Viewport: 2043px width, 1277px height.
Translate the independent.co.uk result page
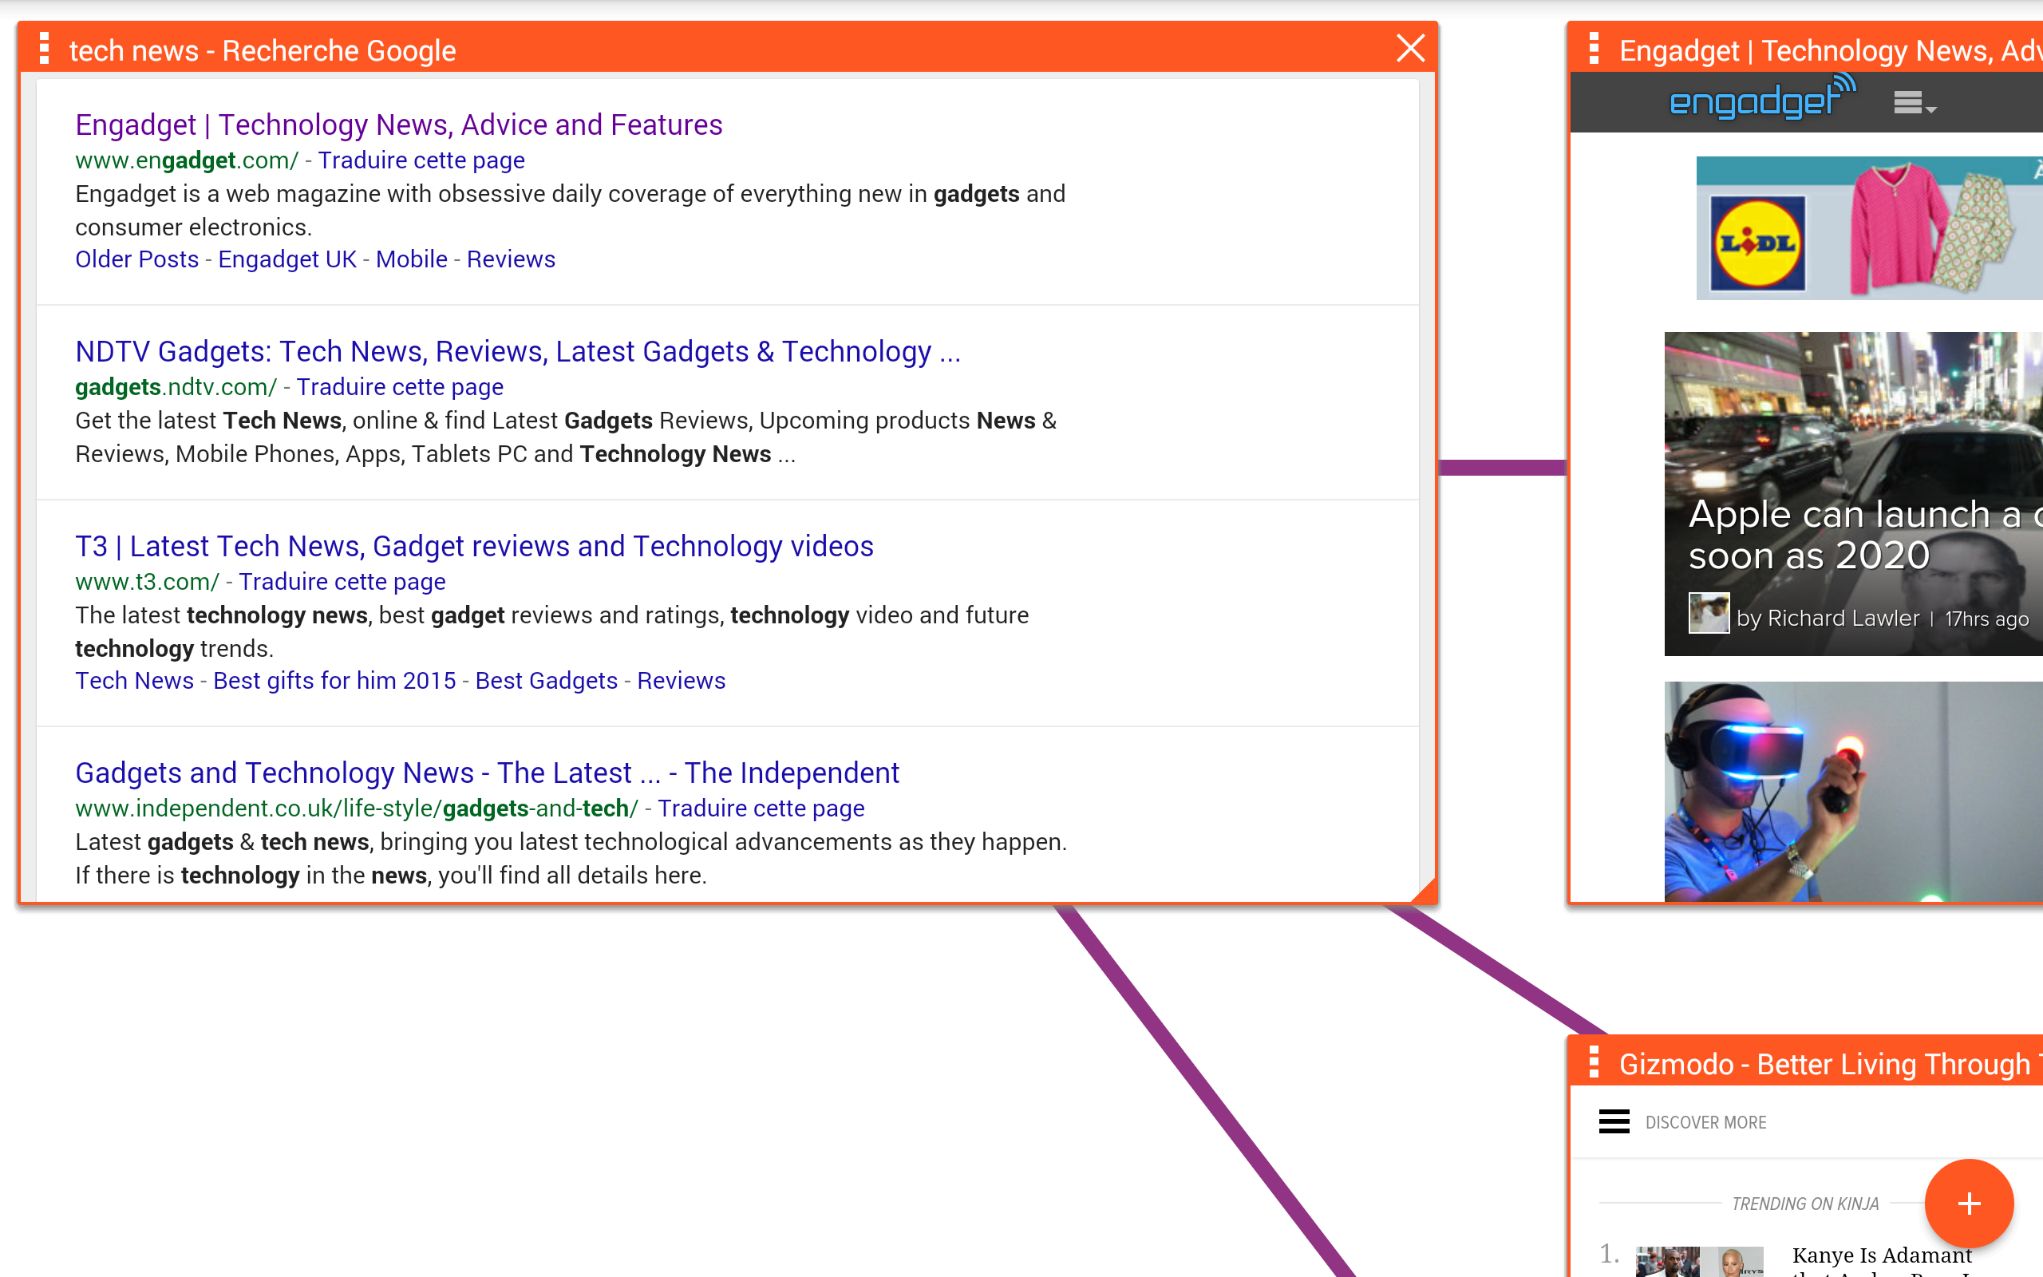click(761, 809)
